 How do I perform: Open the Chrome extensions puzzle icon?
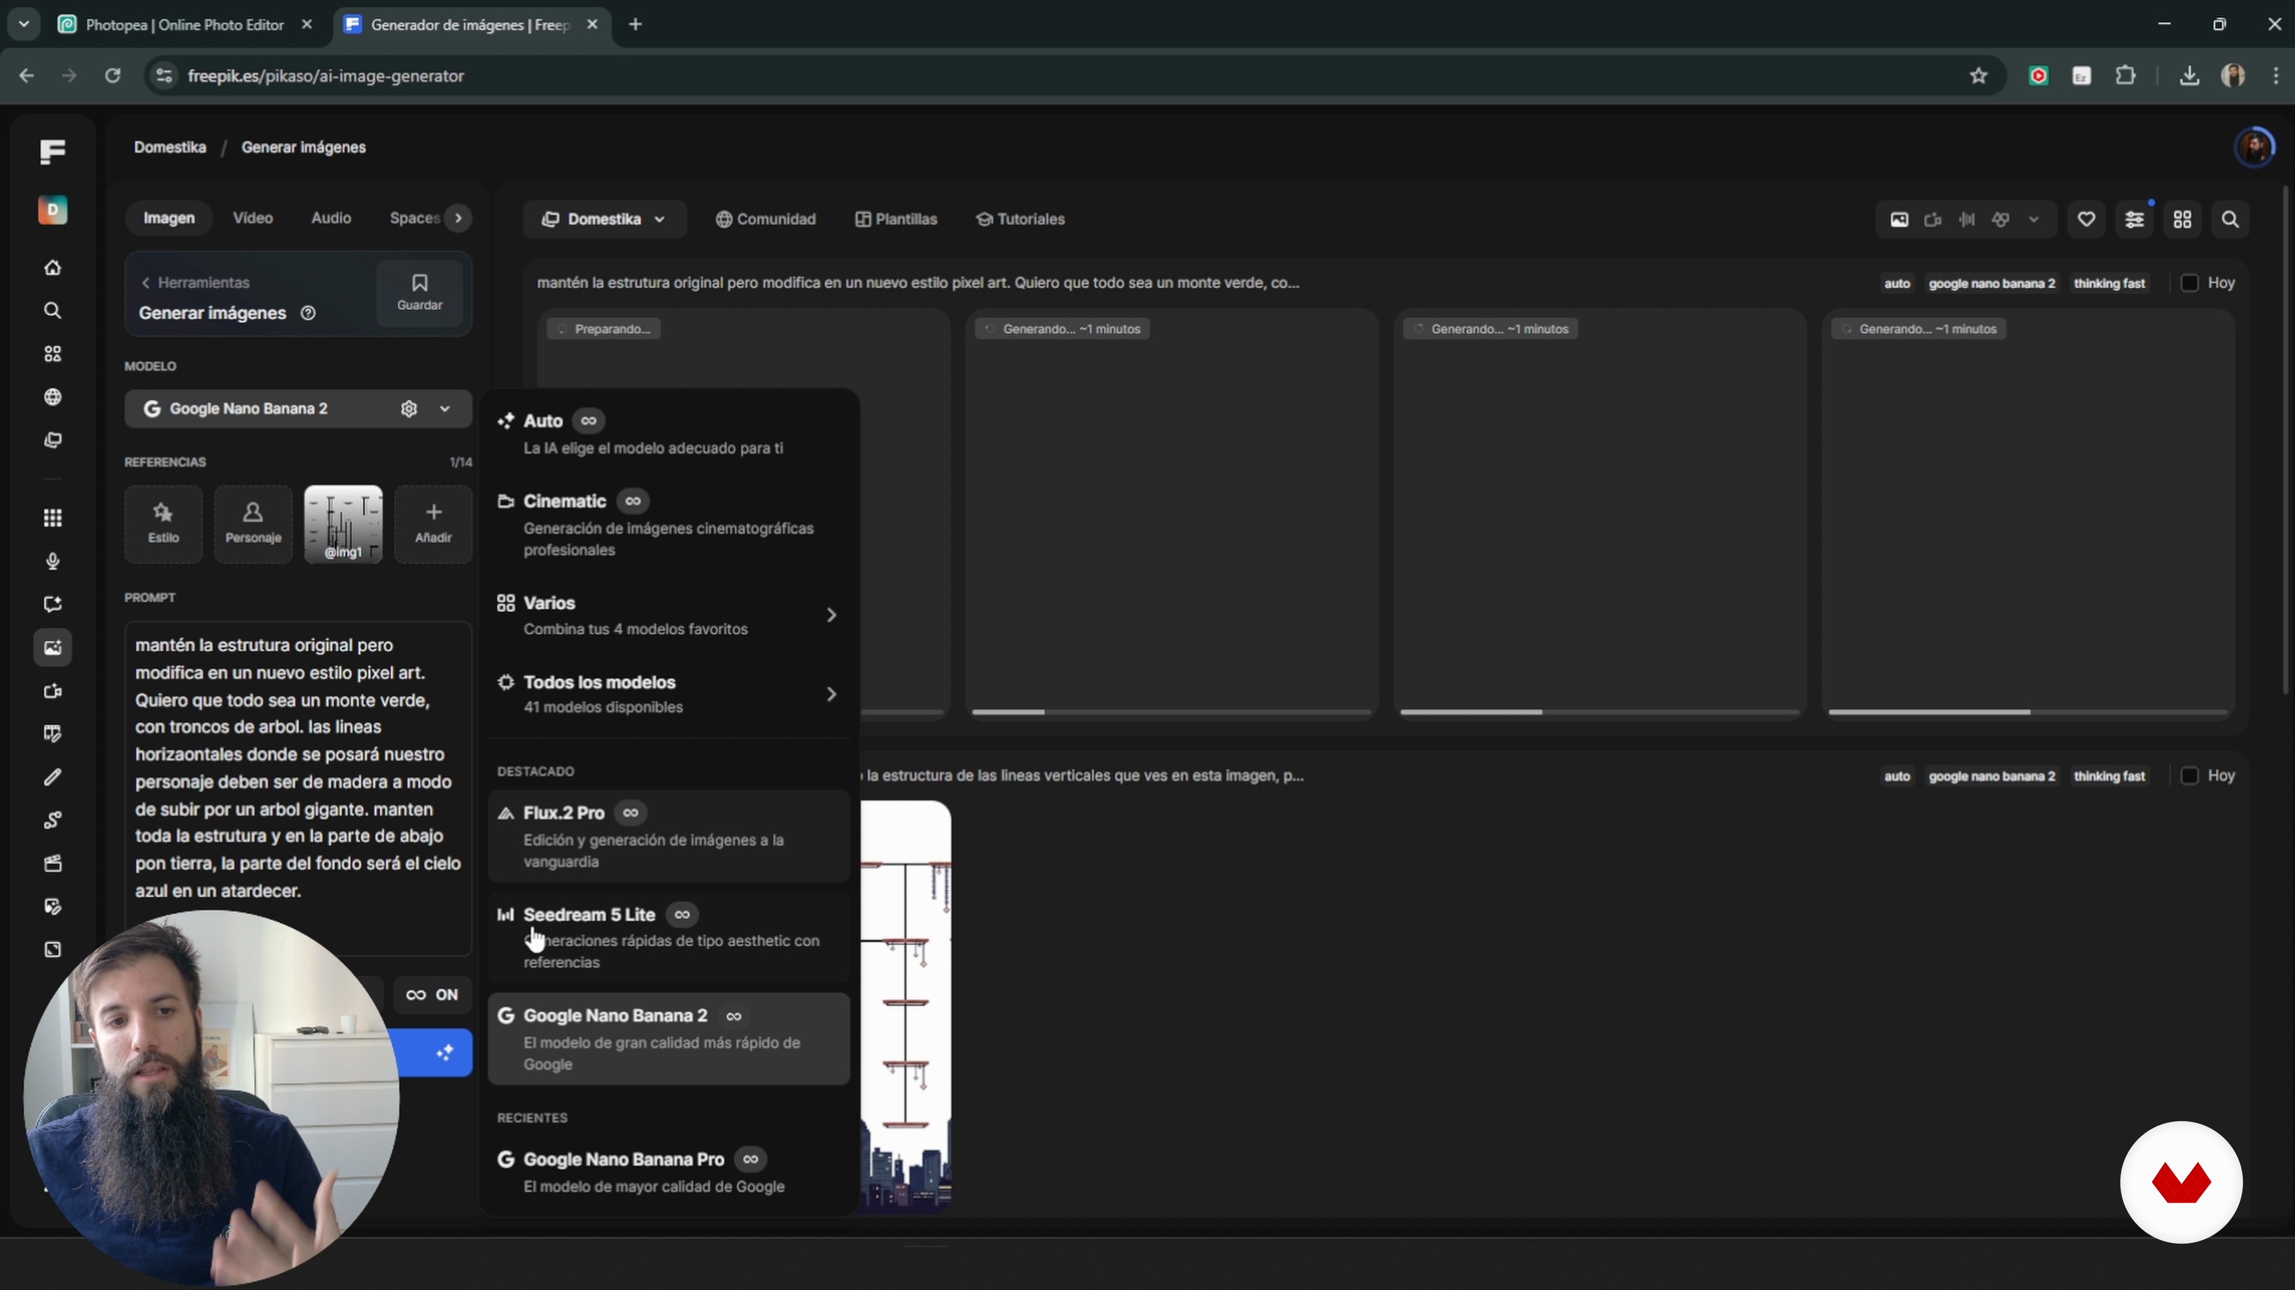coord(2126,76)
